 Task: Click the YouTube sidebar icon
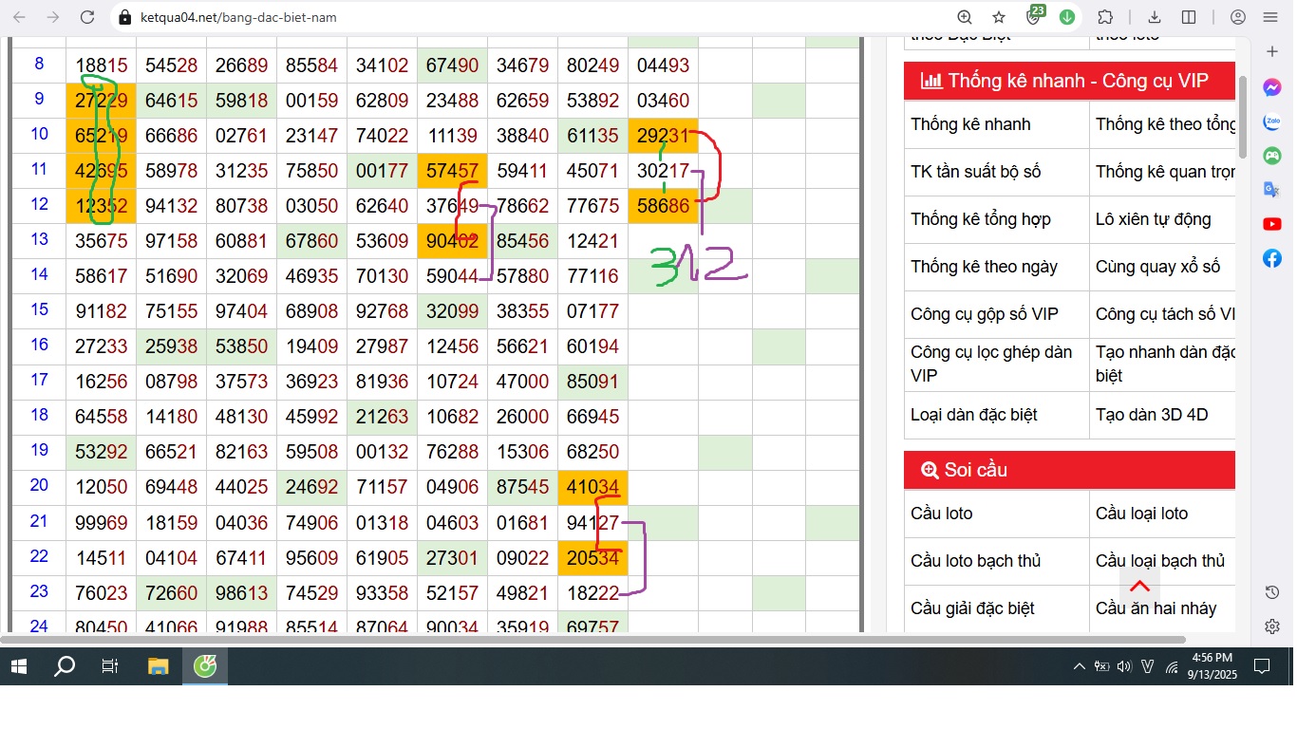[1272, 224]
